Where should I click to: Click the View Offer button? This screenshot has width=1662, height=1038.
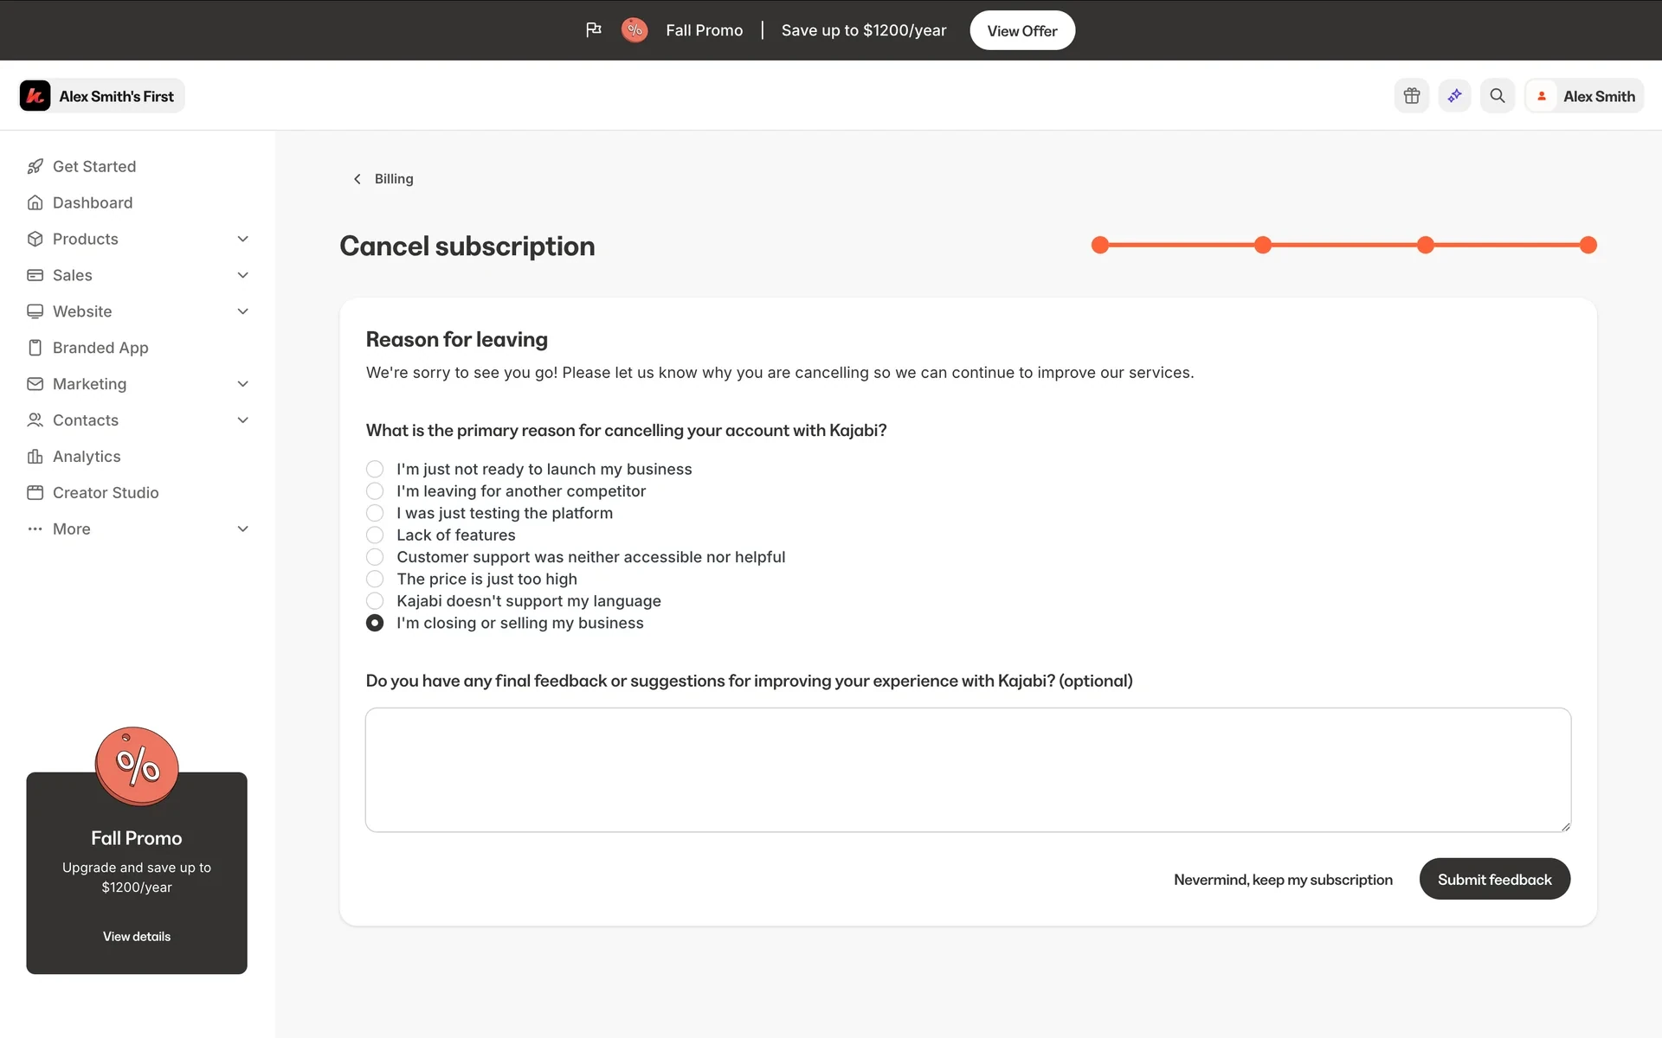[1022, 30]
